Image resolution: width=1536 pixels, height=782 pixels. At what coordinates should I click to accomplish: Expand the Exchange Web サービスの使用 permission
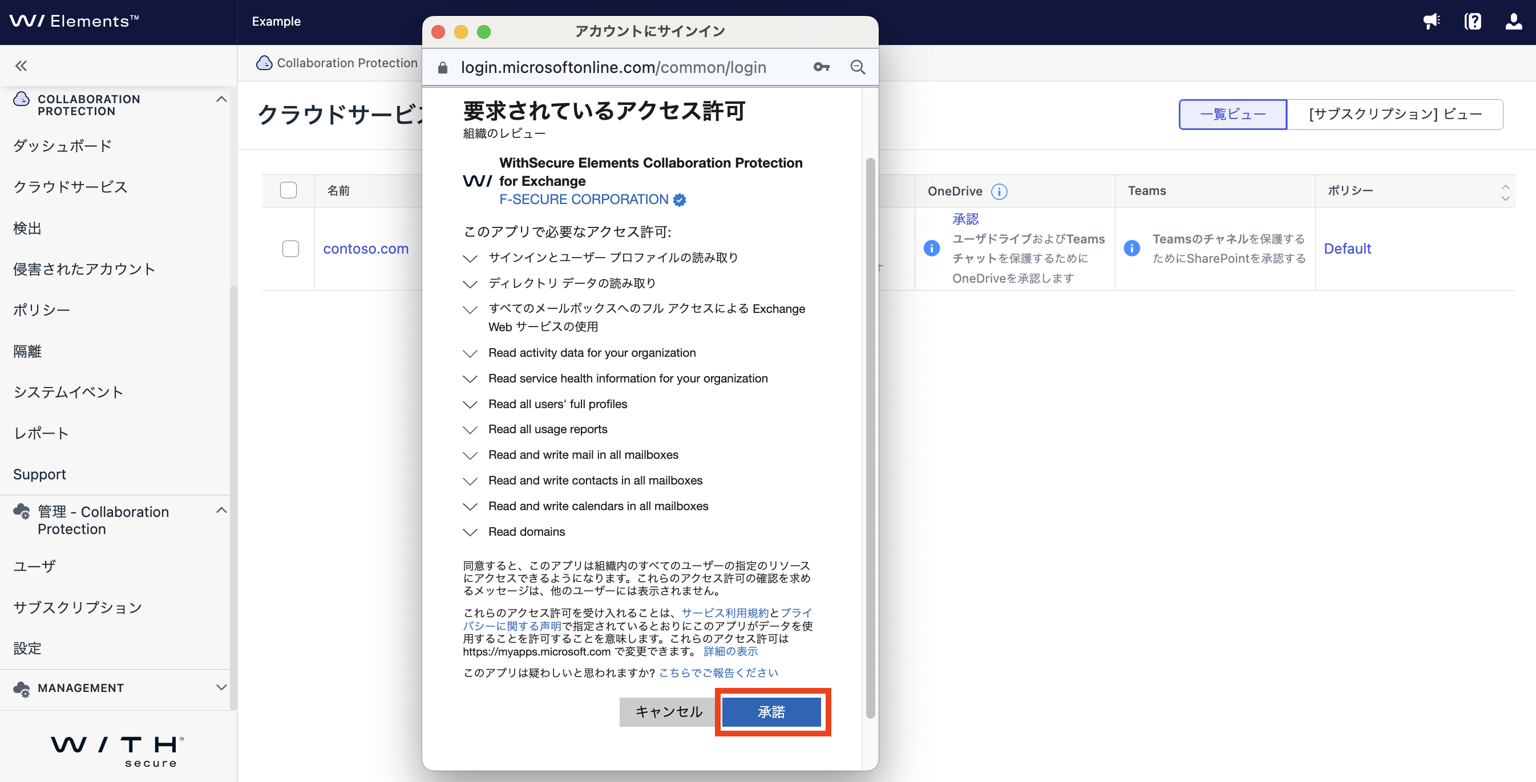click(471, 309)
